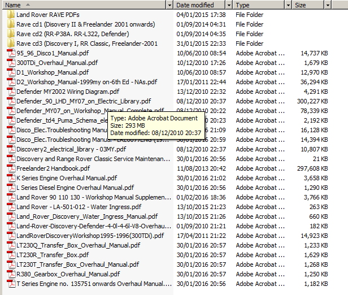Select PDF icon of 300TDi_Overhaul_Manual.pdf

coord(11,63)
